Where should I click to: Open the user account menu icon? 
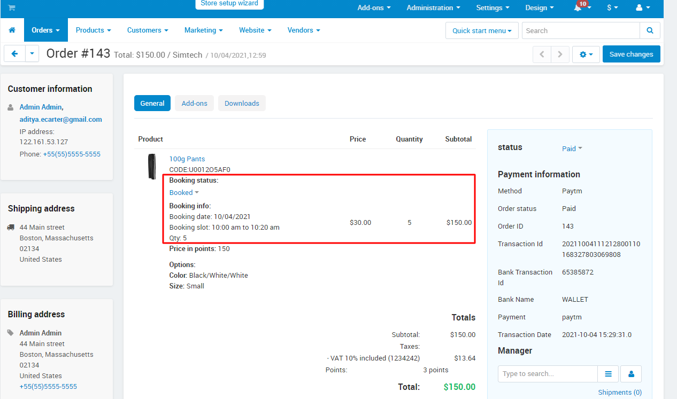tap(643, 7)
